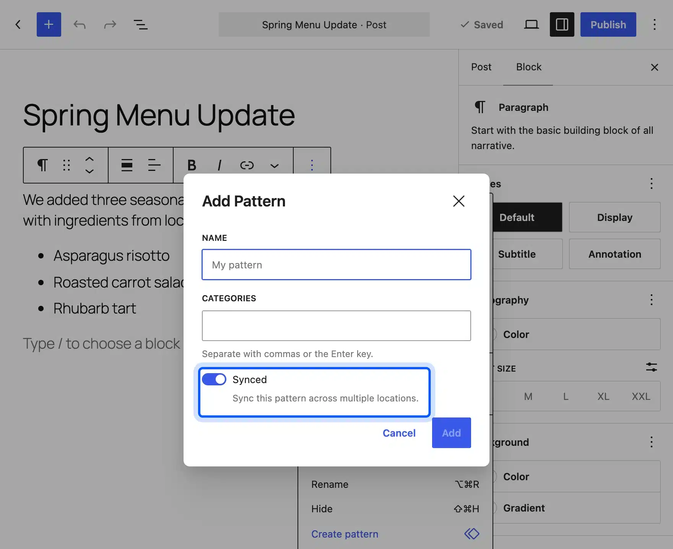Insert a link with the link icon
The height and width of the screenshot is (549, 673).
pyautogui.click(x=247, y=165)
